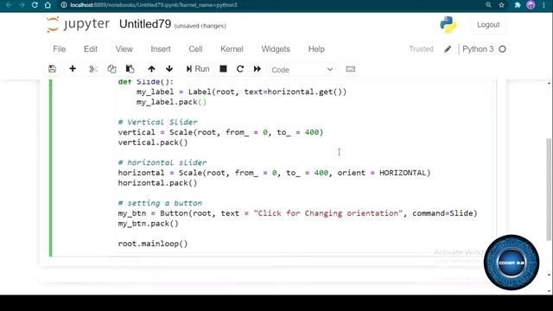Click the Python logo icon
This screenshot has height=311, width=553.
pos(448,25)
